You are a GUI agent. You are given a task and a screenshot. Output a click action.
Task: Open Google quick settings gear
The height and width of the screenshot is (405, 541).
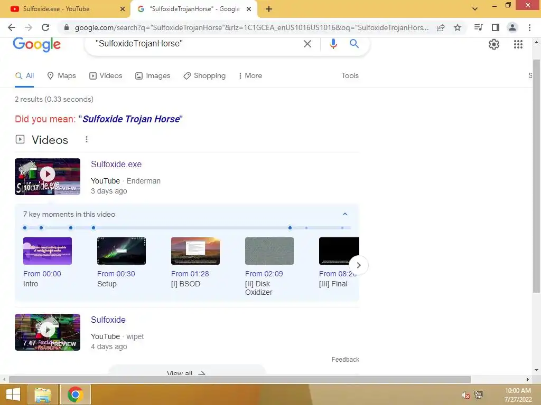[x=494, y=44]
